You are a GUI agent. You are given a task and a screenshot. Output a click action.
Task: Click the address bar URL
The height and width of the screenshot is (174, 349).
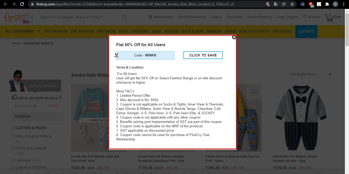(135, 4)
